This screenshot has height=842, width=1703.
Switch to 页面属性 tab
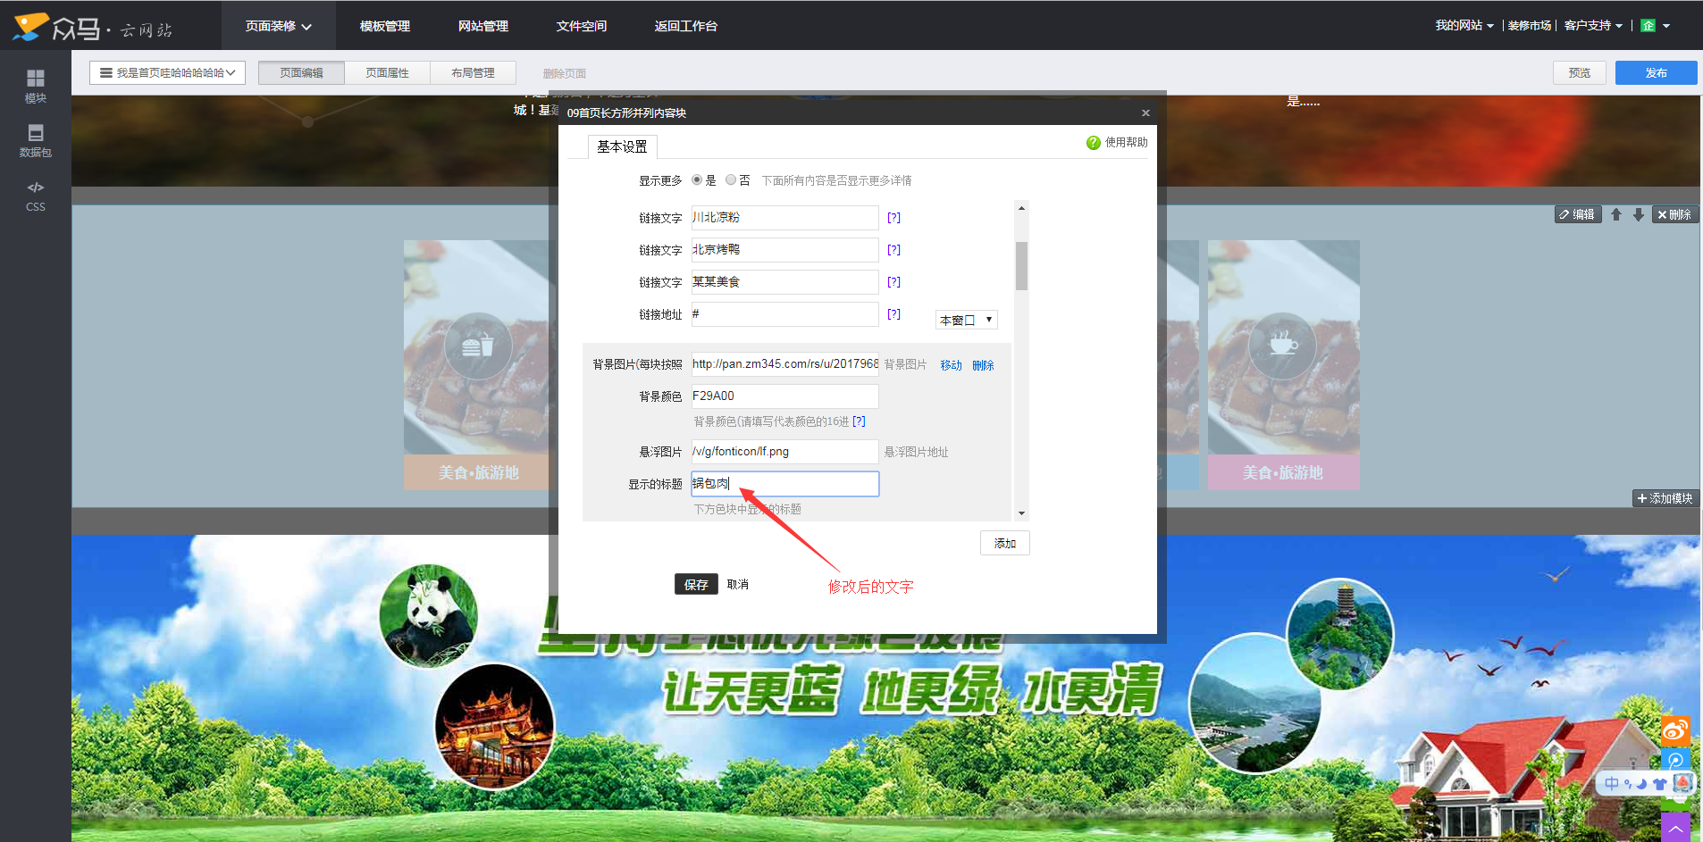[x=387, y=72]
